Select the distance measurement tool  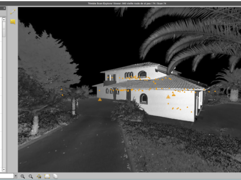point(13,12)
